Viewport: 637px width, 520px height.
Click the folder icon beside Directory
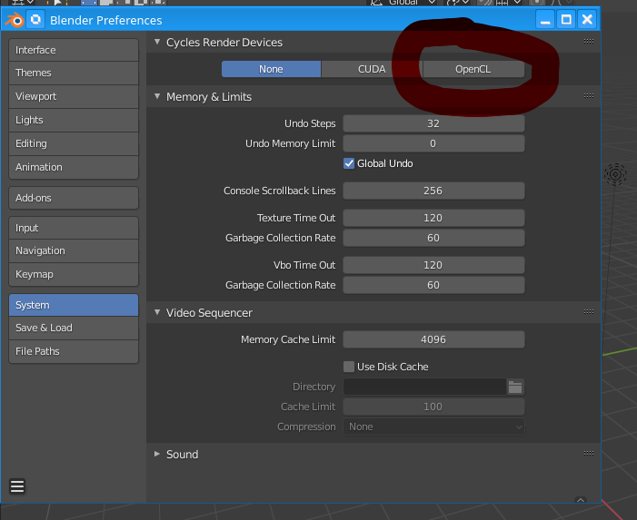pos(515,387)
